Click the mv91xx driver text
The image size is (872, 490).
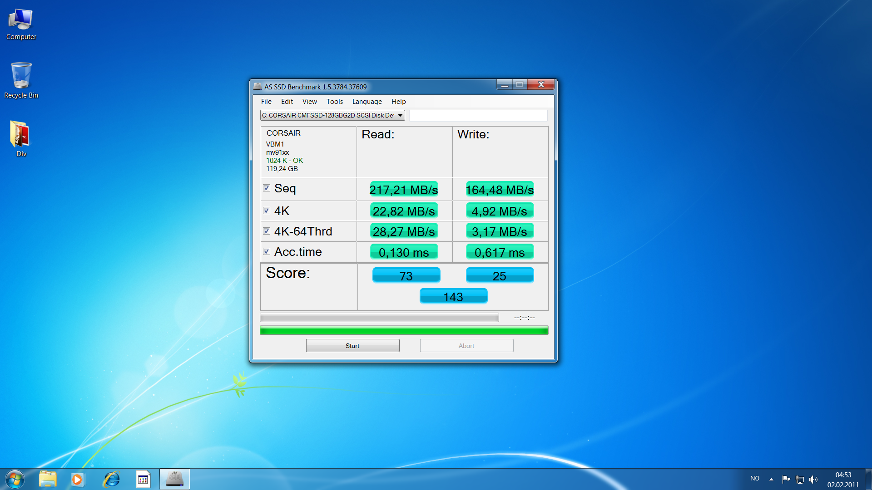click(277, 152)
